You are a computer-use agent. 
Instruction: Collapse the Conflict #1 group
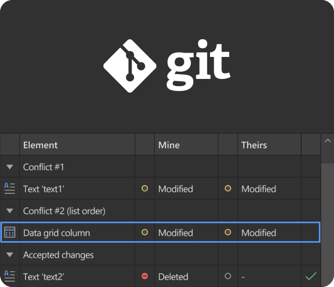click(10, 167)
